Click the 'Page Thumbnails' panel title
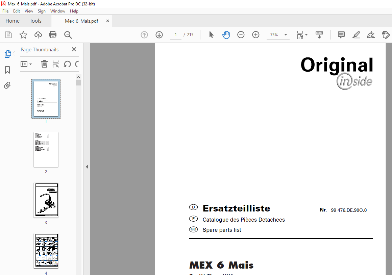This screenshot has width=392, height=275. pyautogui.click(x=40, y=50)
